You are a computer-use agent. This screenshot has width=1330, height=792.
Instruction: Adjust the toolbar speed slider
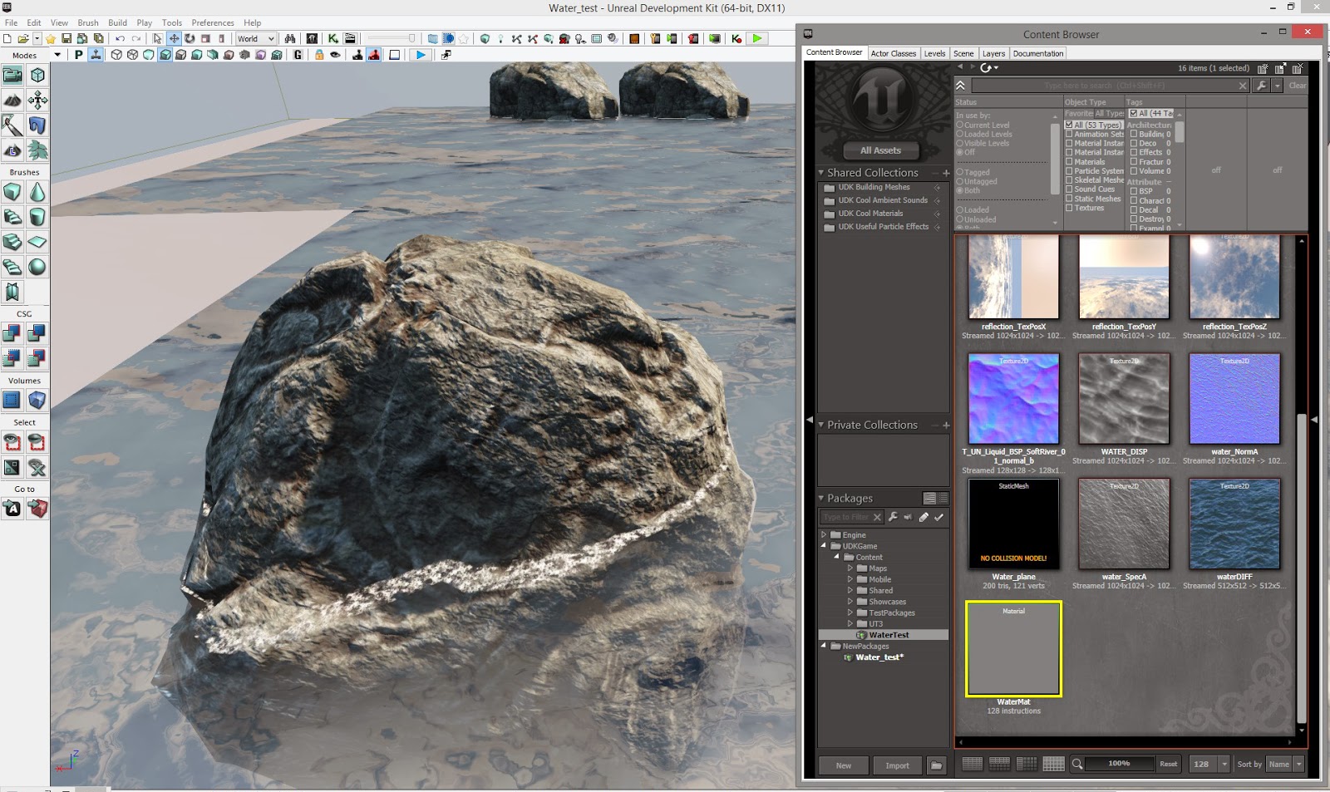[x=392, y=38]
